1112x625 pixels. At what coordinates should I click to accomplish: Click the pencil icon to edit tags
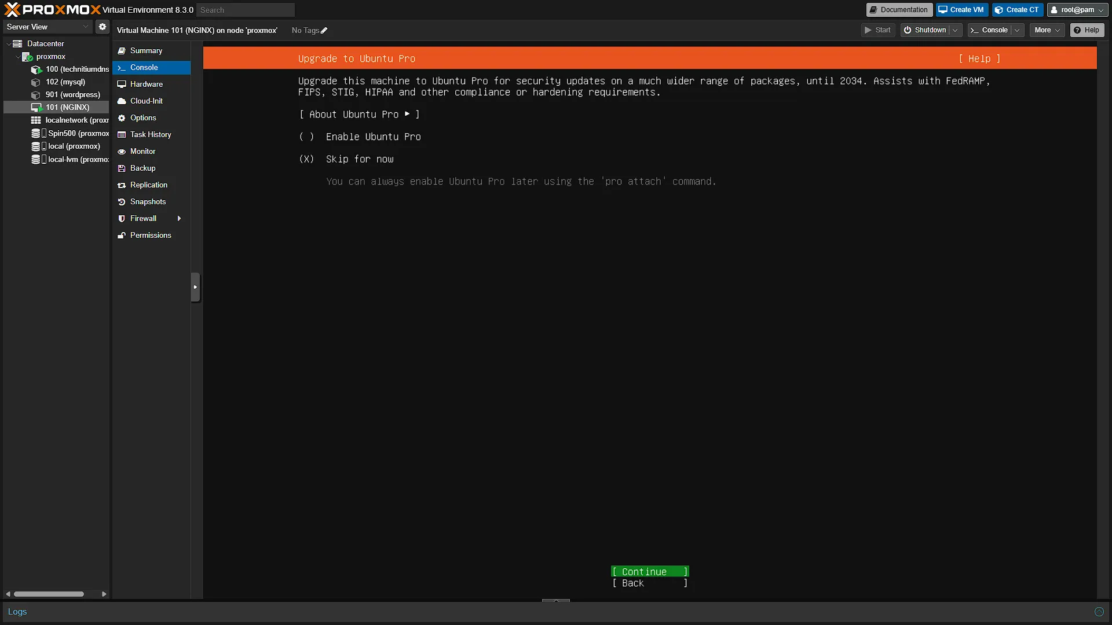click(x=324, y=31)
